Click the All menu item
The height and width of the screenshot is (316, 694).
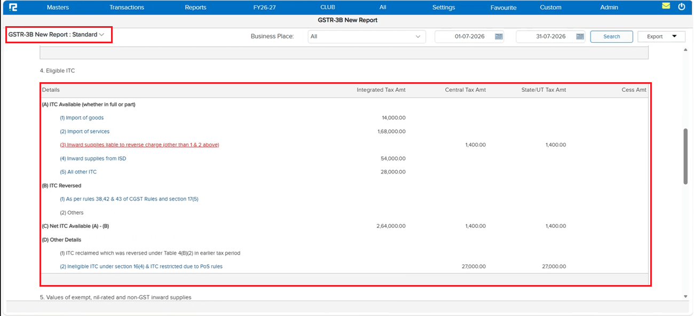[x=383, y=7]
